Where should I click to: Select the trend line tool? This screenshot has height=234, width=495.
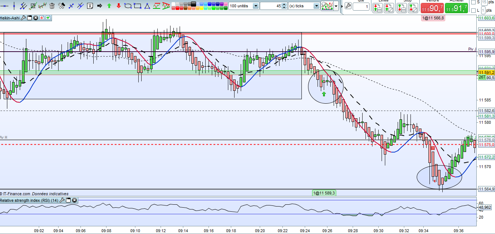coord(80,6)
